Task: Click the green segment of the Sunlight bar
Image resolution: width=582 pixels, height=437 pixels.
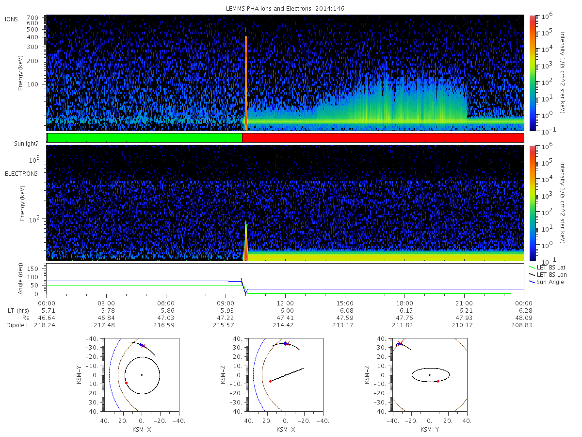Action: [145, 138]
